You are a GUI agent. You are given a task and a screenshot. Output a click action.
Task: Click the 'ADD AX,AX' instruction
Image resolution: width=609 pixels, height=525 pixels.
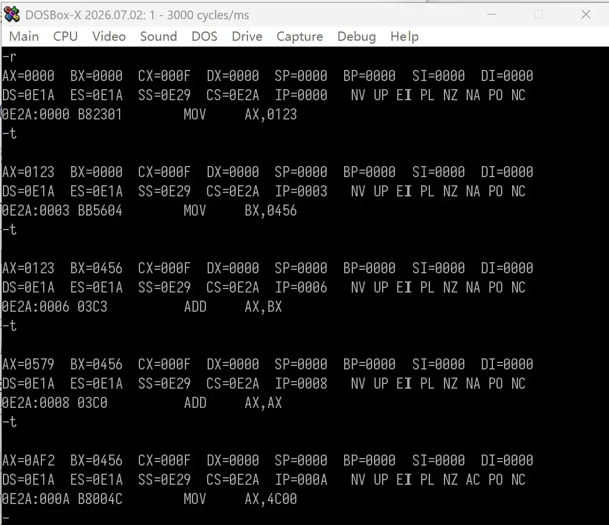233,403
